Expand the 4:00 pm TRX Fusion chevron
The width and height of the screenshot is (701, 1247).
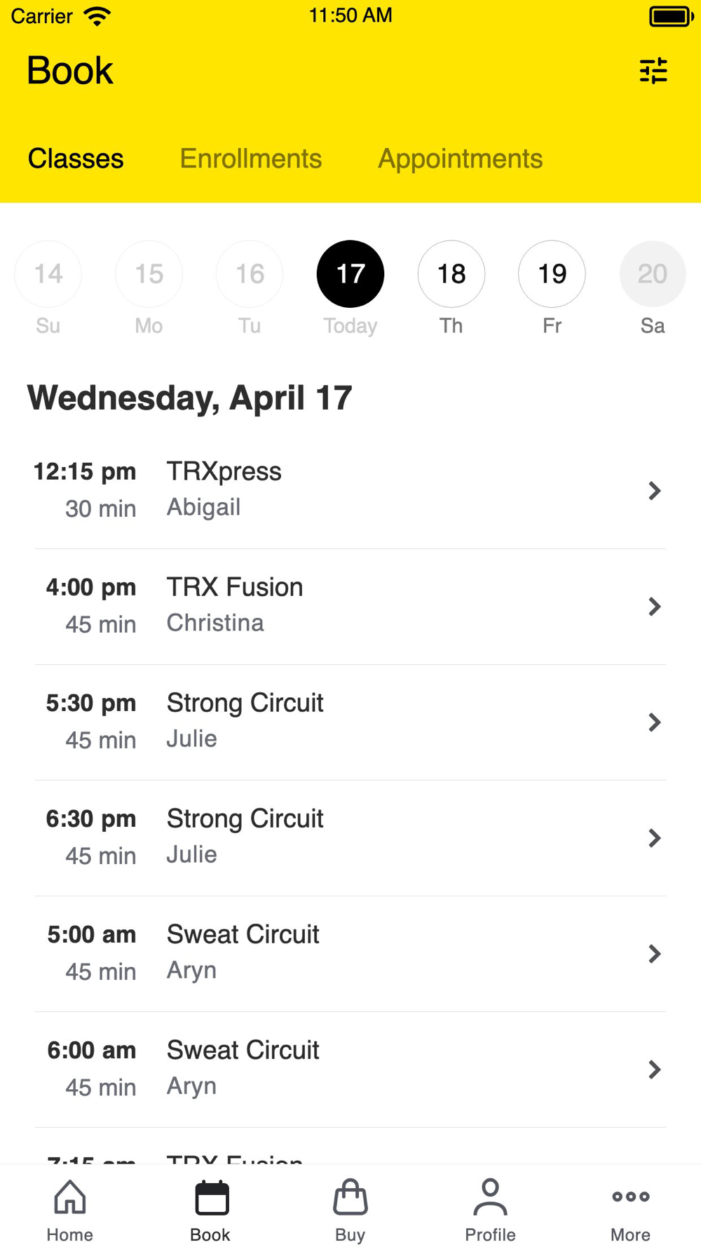(654, 607)
